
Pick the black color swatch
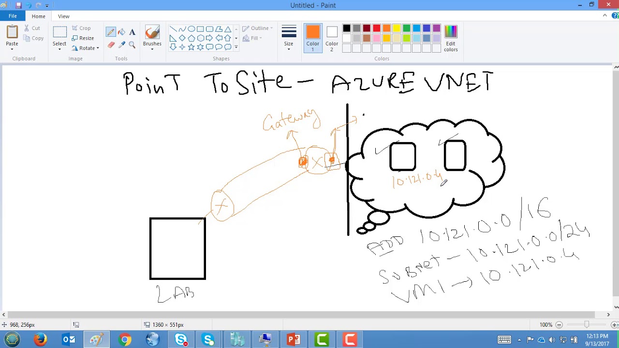point(347,29)
